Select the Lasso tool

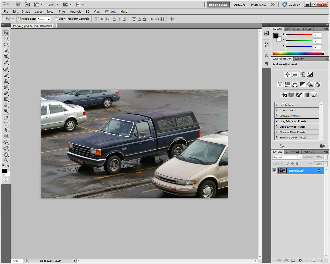[6, 45]
